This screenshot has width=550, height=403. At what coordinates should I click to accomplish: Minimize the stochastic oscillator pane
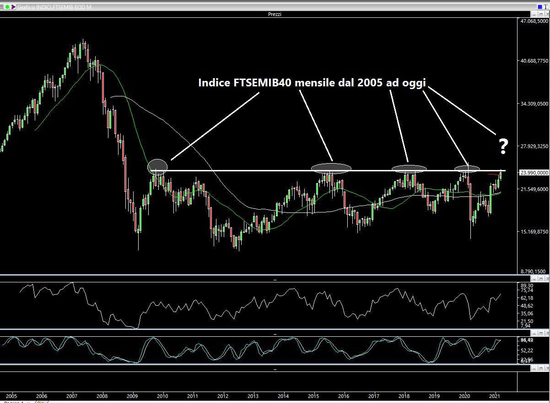[534, 334]
